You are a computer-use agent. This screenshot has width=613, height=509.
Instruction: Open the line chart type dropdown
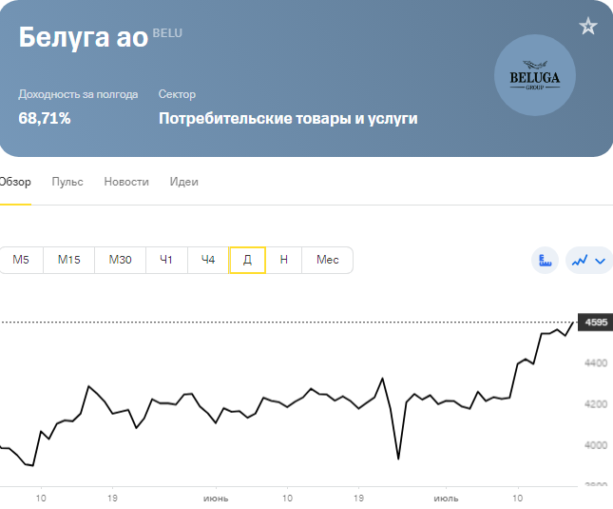[x=589, y=260]
